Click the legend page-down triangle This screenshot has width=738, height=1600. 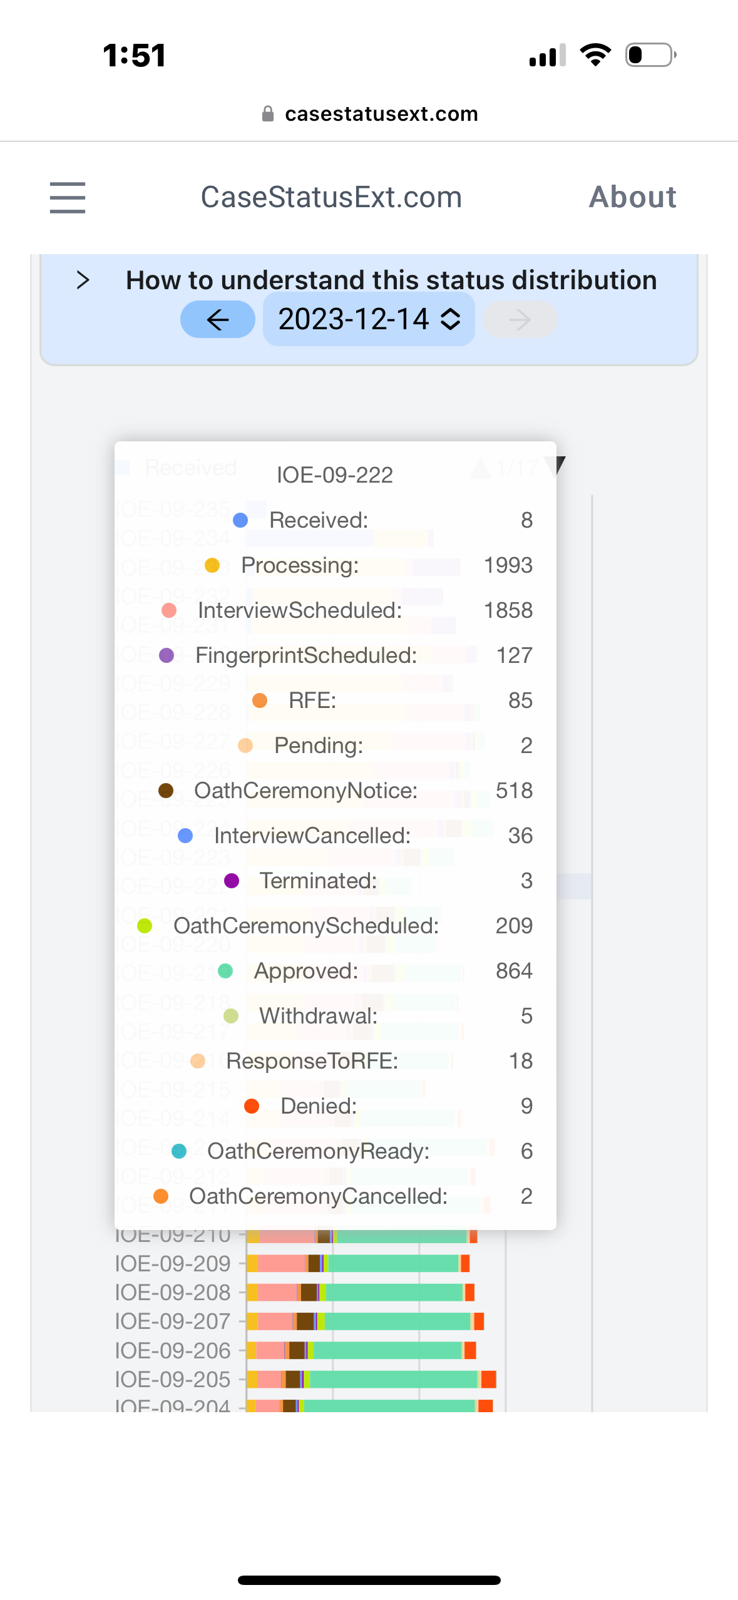click(556, 466)
